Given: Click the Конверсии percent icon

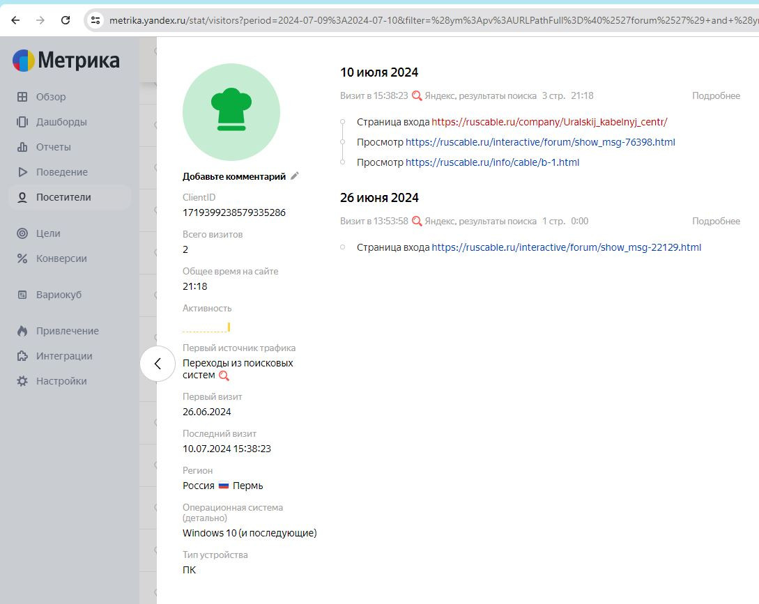Looking at the screenshot, I should (22, 258).
